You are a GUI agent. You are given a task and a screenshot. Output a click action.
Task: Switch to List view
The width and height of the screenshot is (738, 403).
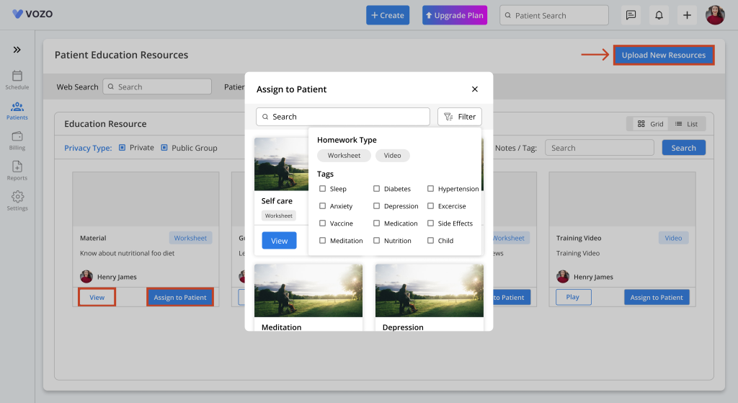686,124
